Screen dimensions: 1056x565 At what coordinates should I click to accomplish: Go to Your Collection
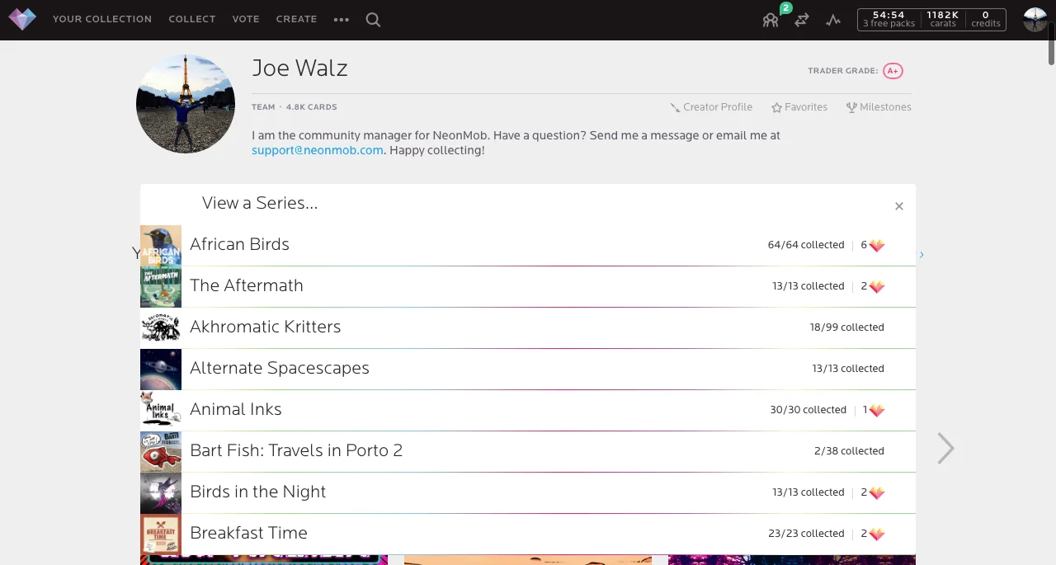102,19
